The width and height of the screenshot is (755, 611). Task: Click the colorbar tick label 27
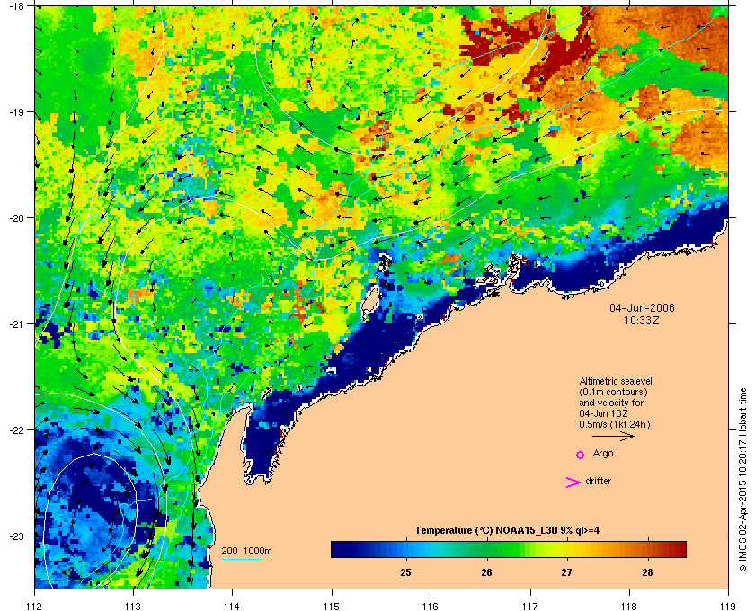pyautogui.click(x=567, y=572)
